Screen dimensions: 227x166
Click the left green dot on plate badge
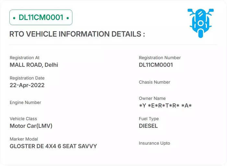(x=14, y=18)
